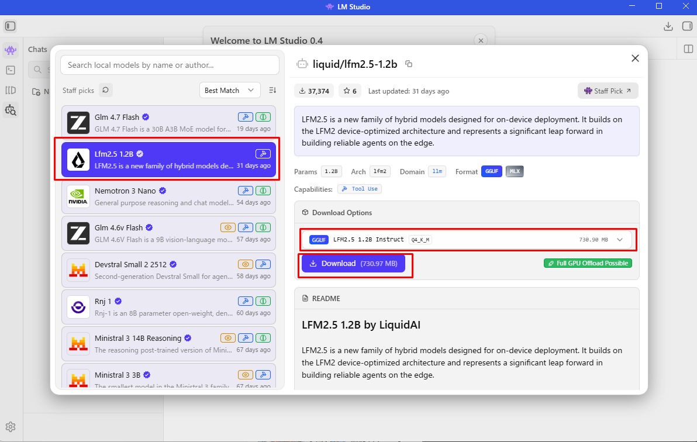Screen dimensions: 697x442
Task: Click the model search input field
Action: [x=169, y=65]
